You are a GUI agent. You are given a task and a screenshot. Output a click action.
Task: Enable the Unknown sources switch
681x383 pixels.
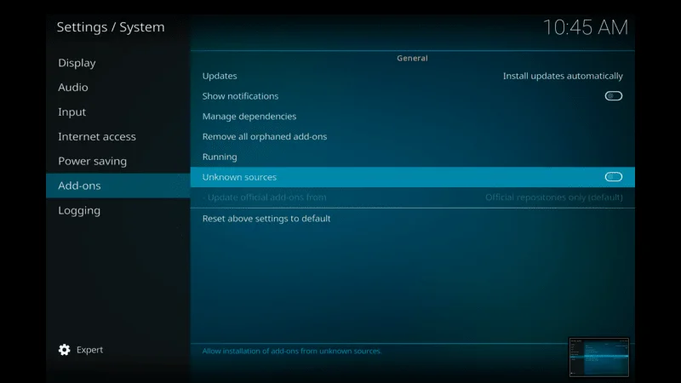click(613, 177)
